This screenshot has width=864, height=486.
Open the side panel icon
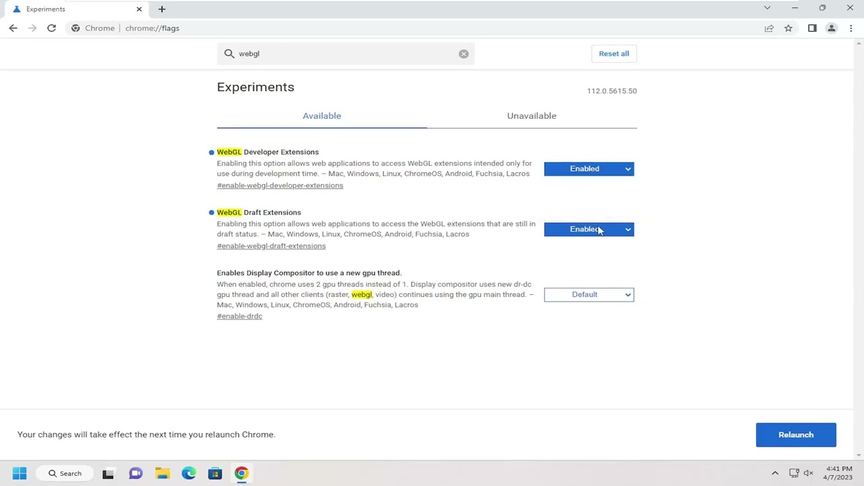812,28
